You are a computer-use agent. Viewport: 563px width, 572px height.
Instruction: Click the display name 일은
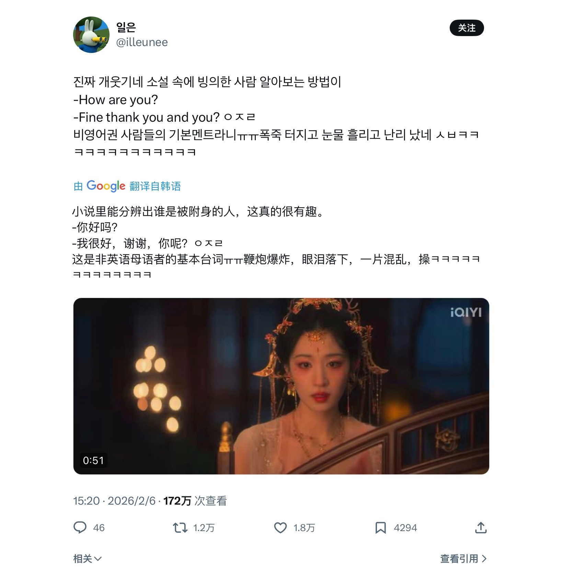126,27
